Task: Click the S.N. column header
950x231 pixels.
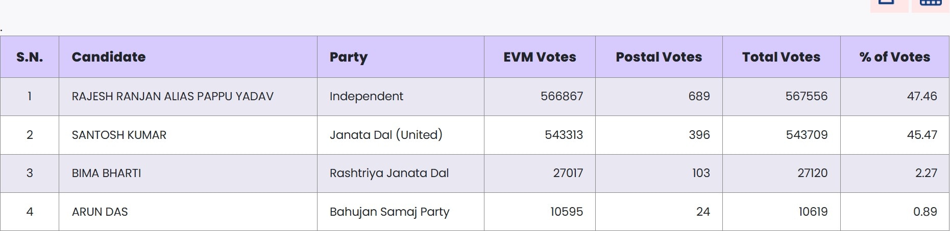Action: pos(30,57)
